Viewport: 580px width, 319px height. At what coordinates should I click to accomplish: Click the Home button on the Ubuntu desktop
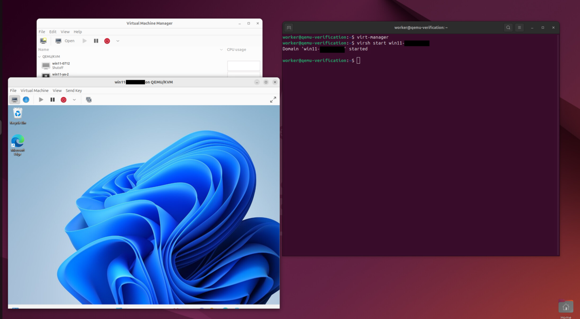click(565, 306)
